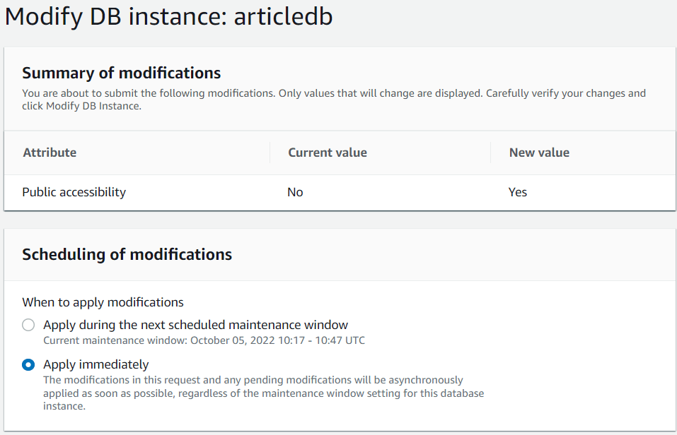Image resolution: width=677 pixels, height=435 pixels.
Task: Click divider between Current value and New value columns
Action: 491,153
